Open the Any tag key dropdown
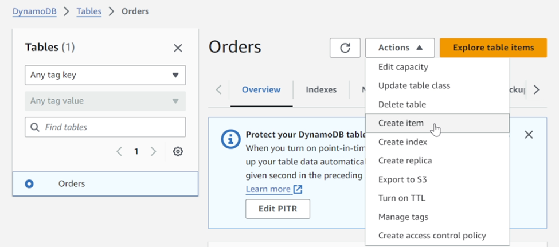The image size is (559, 247). 105,75
